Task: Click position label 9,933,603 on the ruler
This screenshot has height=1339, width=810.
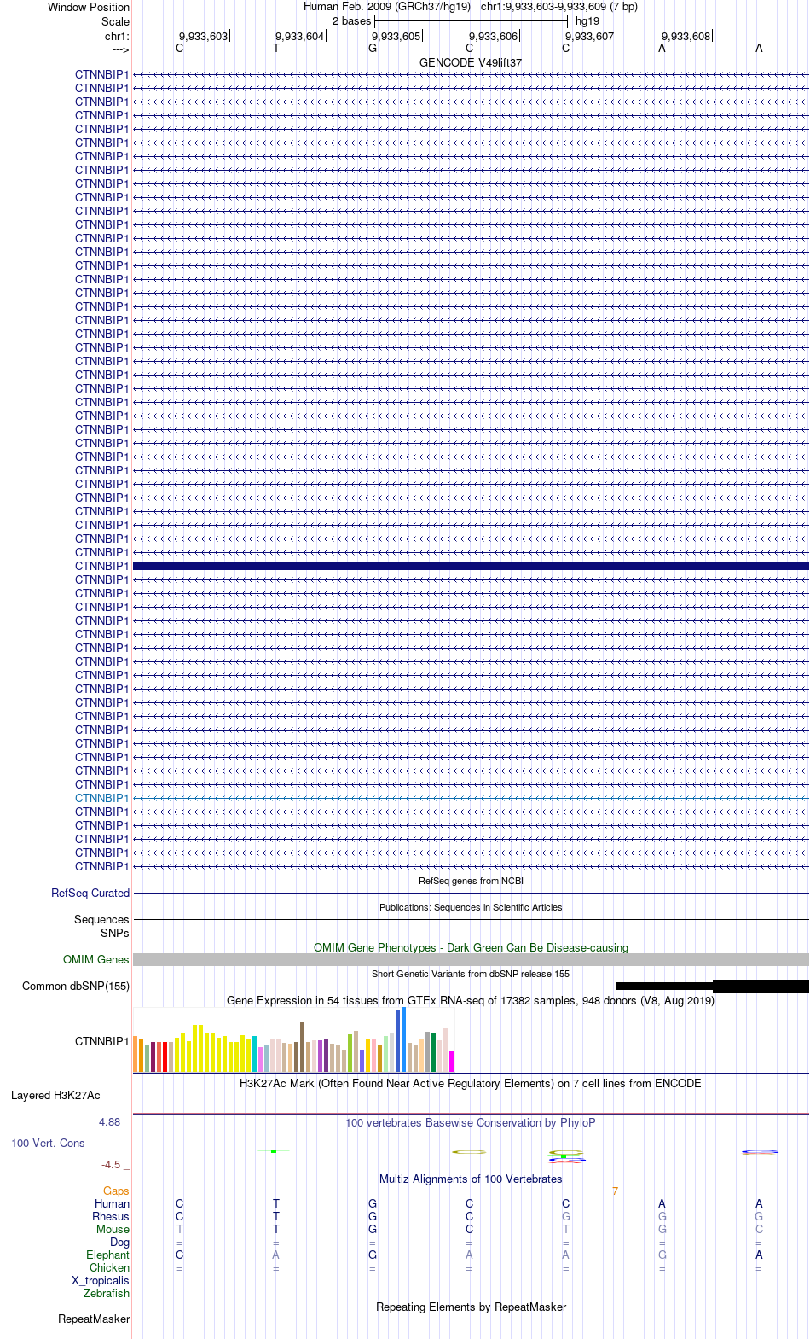Action: tap(204, 36)
